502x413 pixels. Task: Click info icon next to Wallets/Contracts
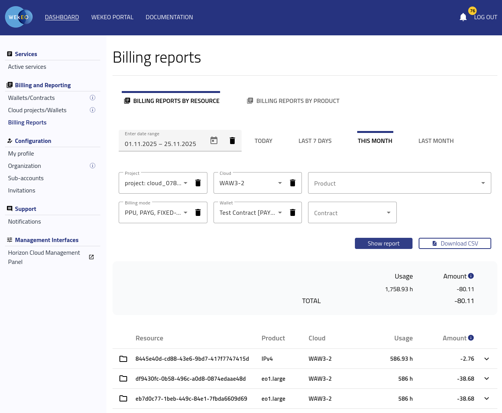click(93, 98)
